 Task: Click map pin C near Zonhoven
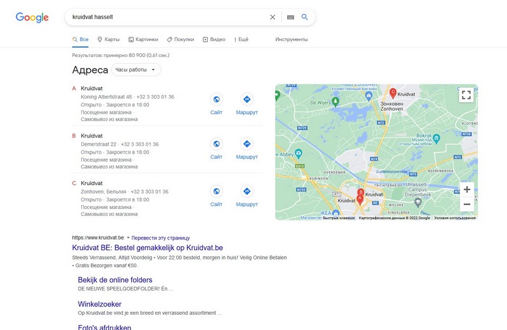coord(393,93)
